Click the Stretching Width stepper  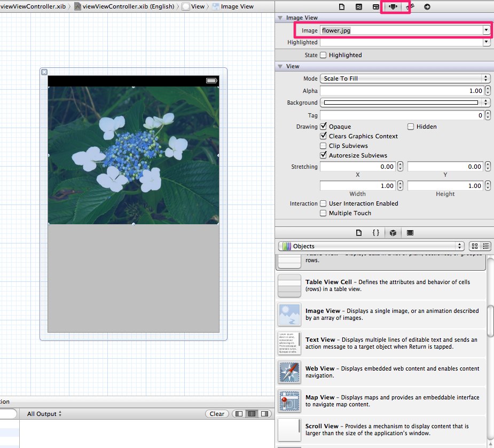(x=400, y=186)
